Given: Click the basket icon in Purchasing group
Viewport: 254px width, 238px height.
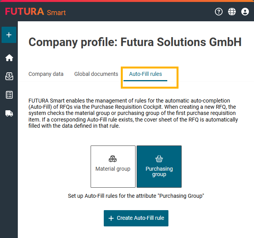Looking at the screenshot, I should 159,159.
